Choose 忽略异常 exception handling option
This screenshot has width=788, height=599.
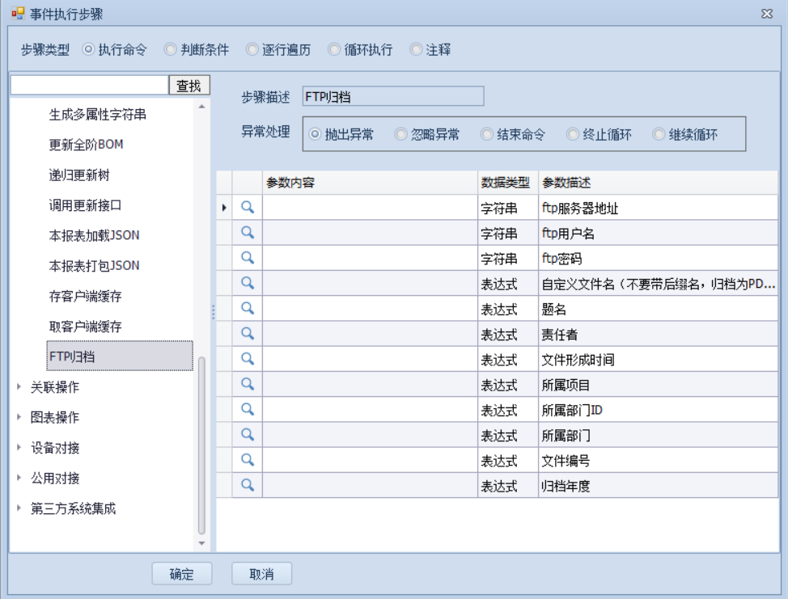click(x=401, y=135)
